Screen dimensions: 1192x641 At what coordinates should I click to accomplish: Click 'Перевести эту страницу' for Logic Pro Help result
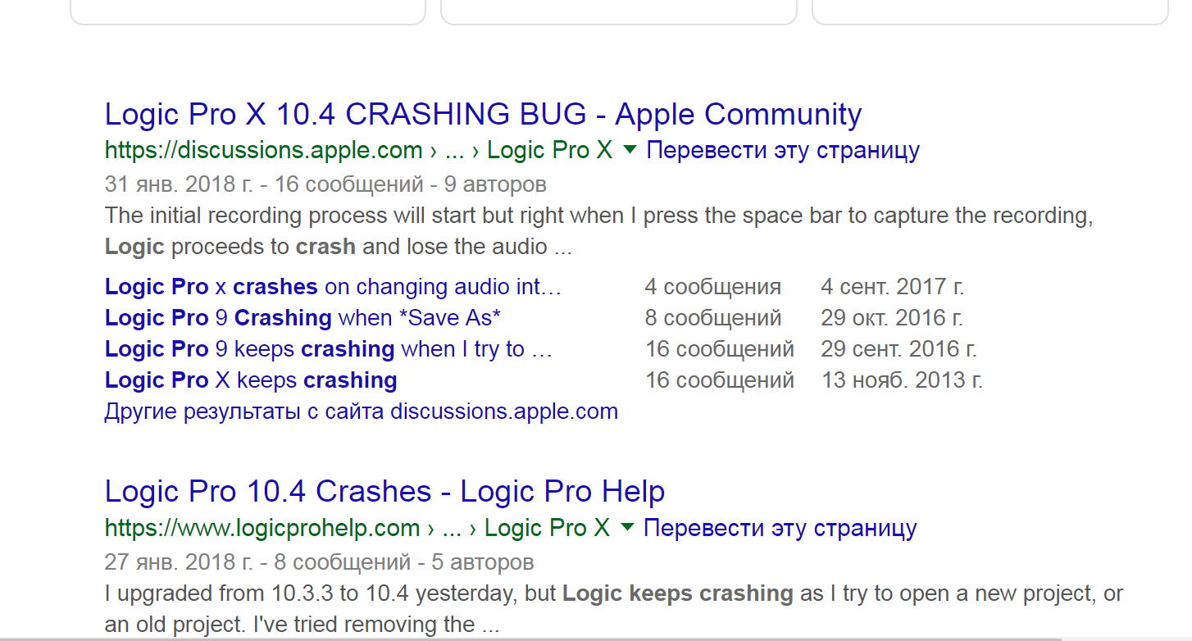(780, 528)
